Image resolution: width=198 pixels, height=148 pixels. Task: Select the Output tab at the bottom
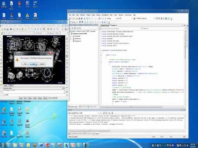click(x=96, y=134)
